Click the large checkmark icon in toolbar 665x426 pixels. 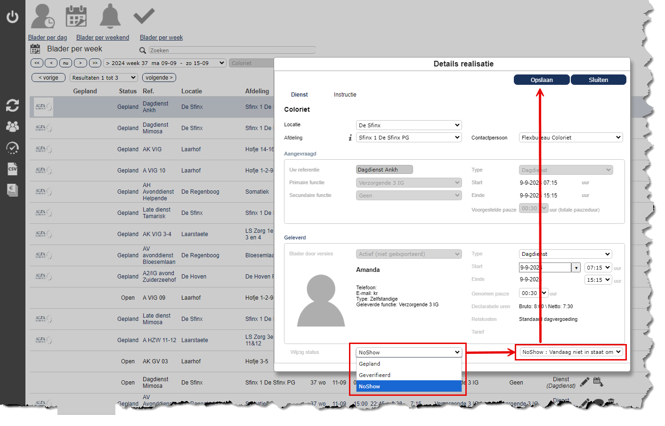144,16
